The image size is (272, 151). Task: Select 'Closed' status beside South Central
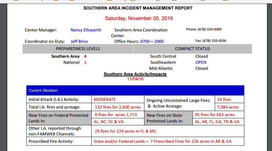[202, 56]
